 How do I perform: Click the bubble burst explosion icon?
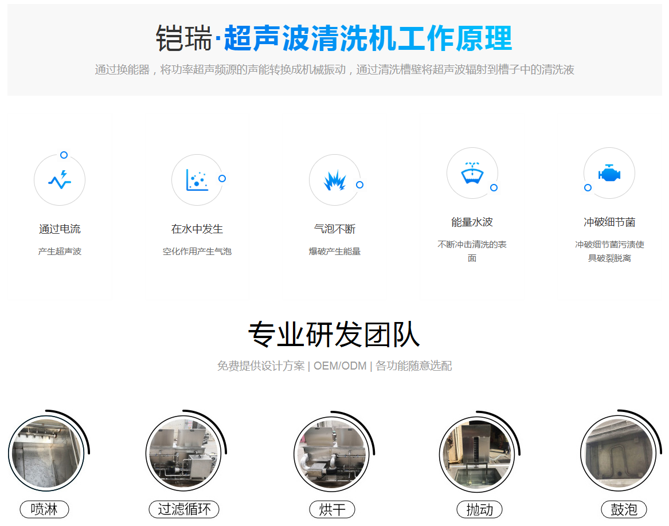[x=334, y=180]
